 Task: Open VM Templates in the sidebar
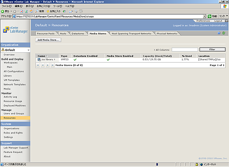(x=11, y=80)
